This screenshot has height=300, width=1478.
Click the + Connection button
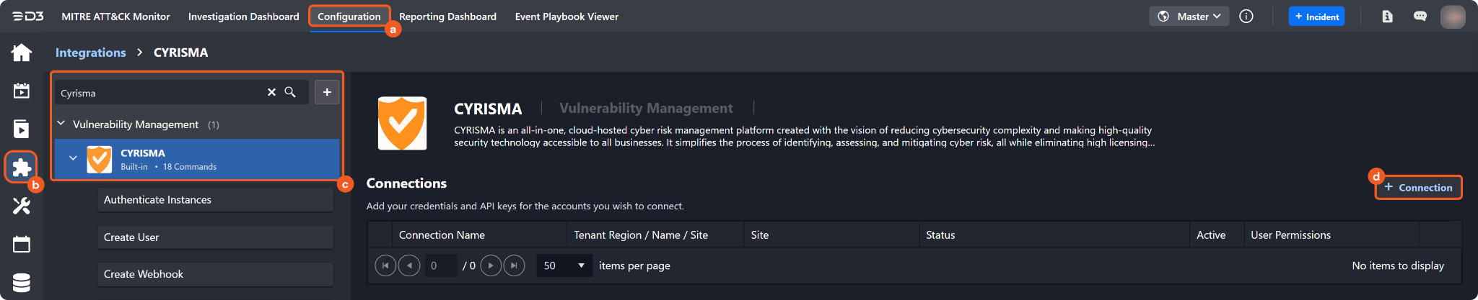pyautogui.click(x=1418, y=187)
